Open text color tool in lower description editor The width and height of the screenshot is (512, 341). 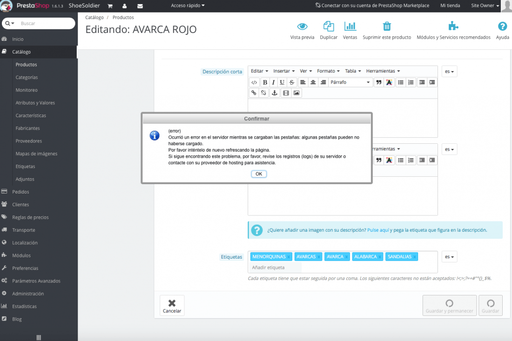(389, 160)
